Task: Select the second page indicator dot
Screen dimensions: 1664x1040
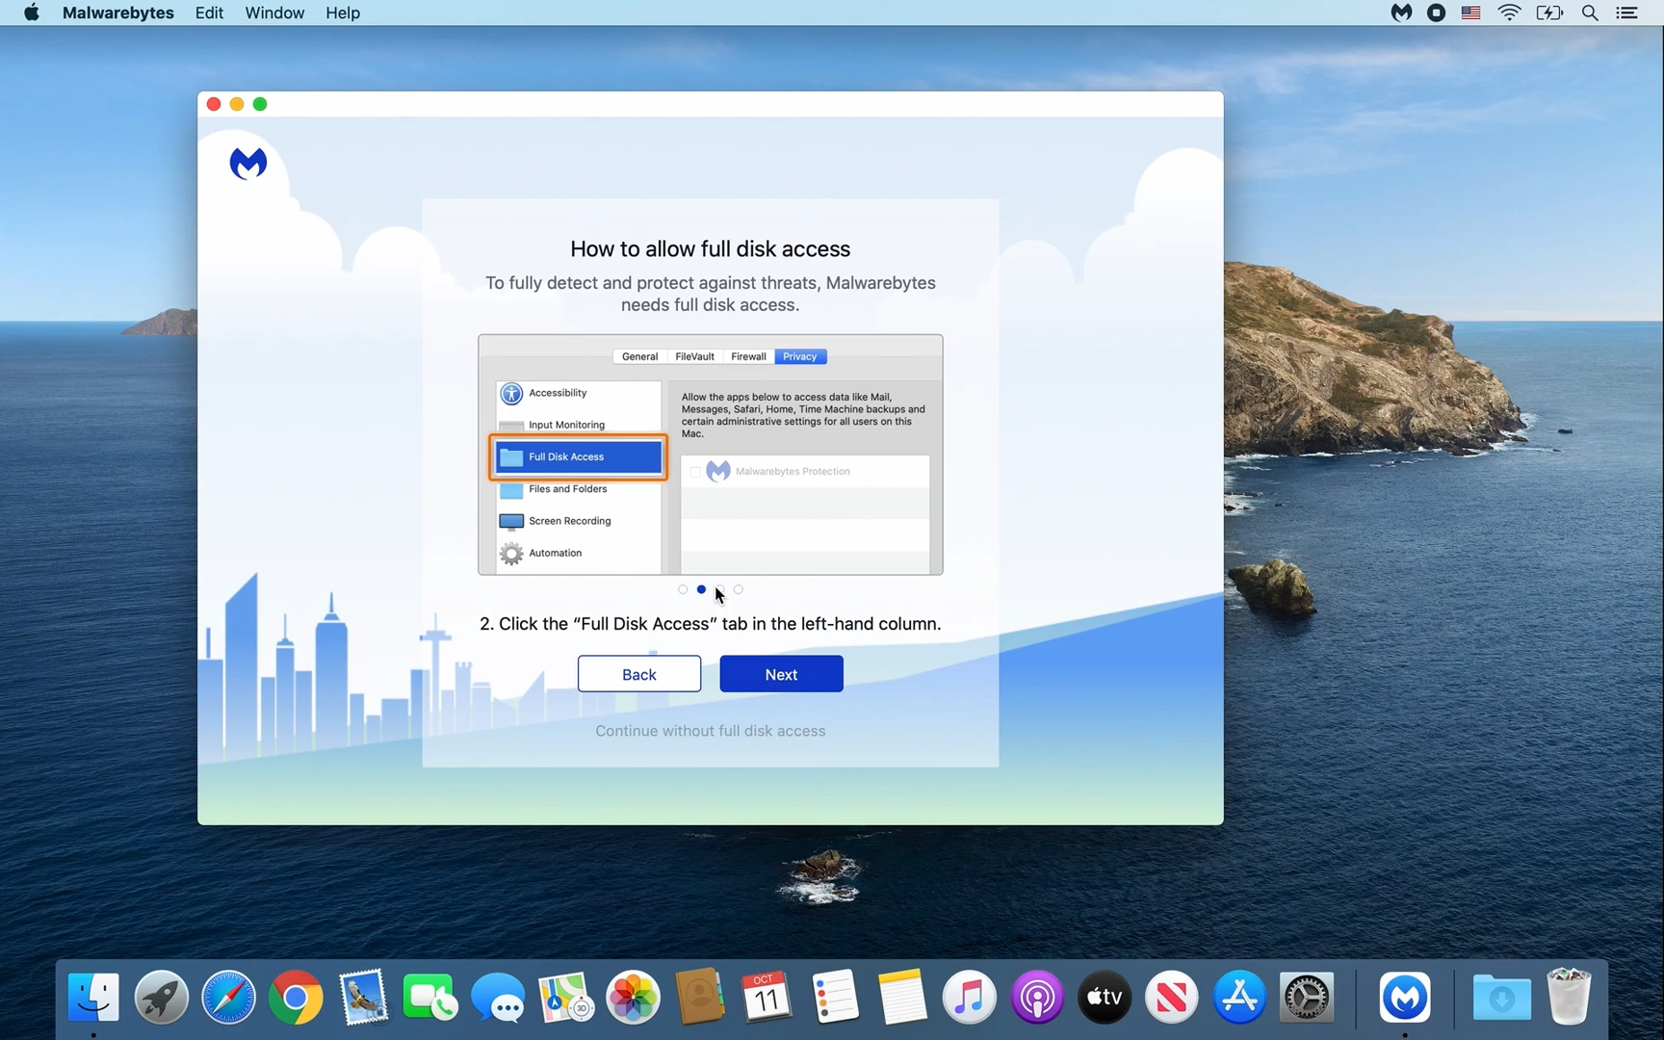Action: (x=701, y=589)
